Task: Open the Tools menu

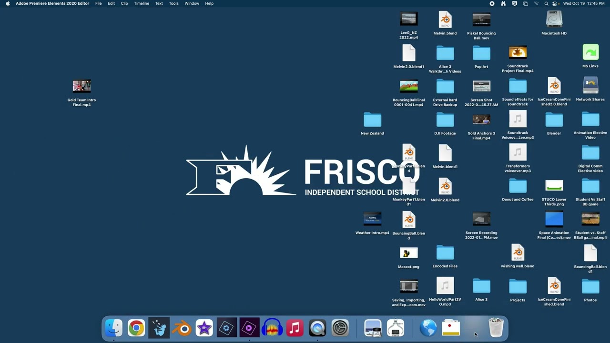Action: point(173,3)
